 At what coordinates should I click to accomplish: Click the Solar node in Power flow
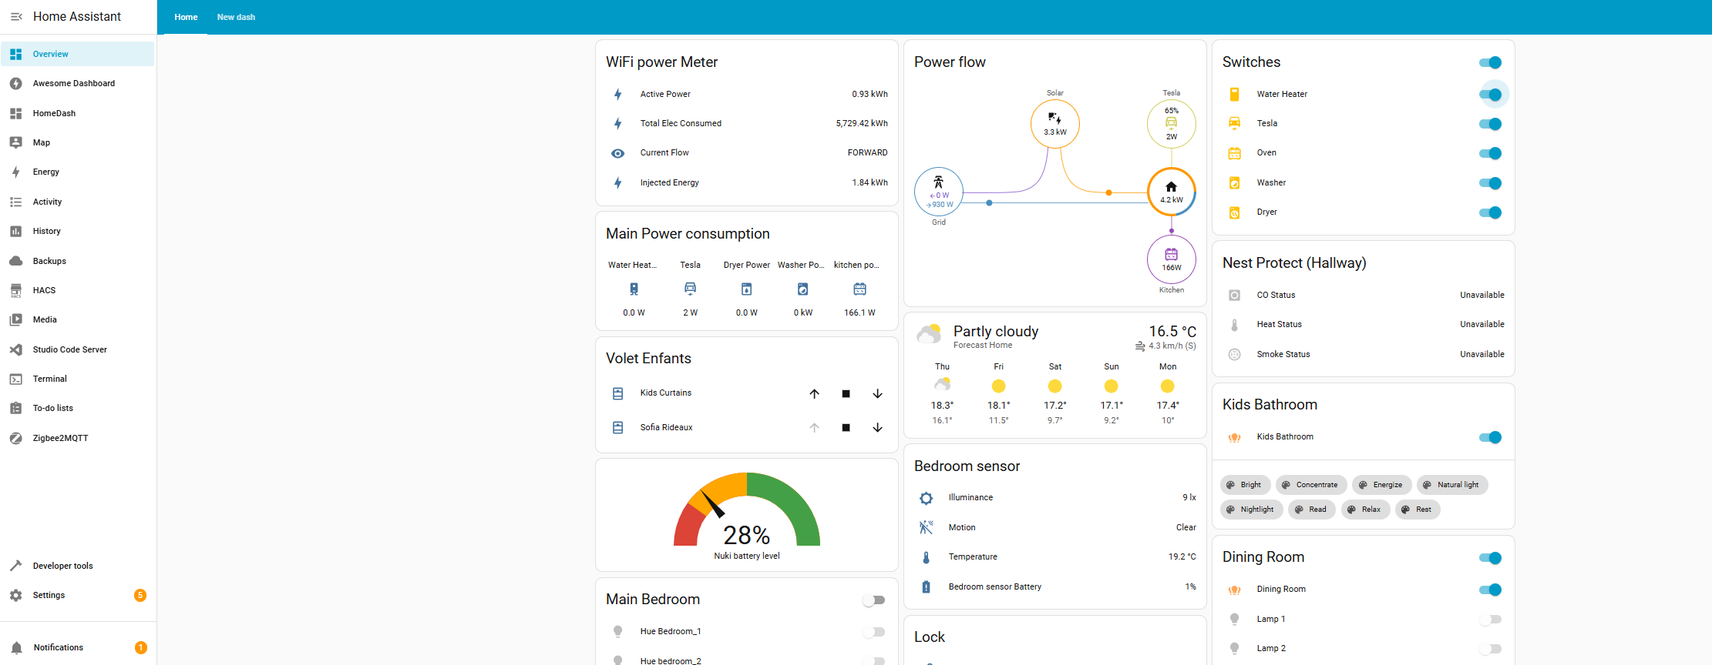(x=1054, y=124)
